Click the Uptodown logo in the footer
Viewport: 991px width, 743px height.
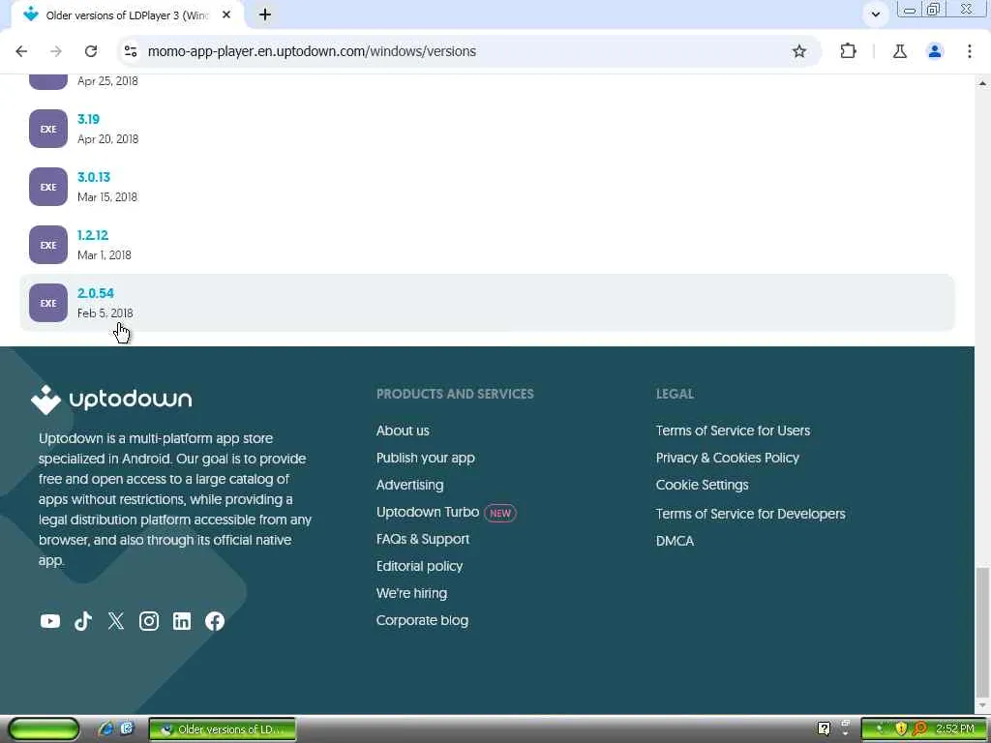pos(111,400)
